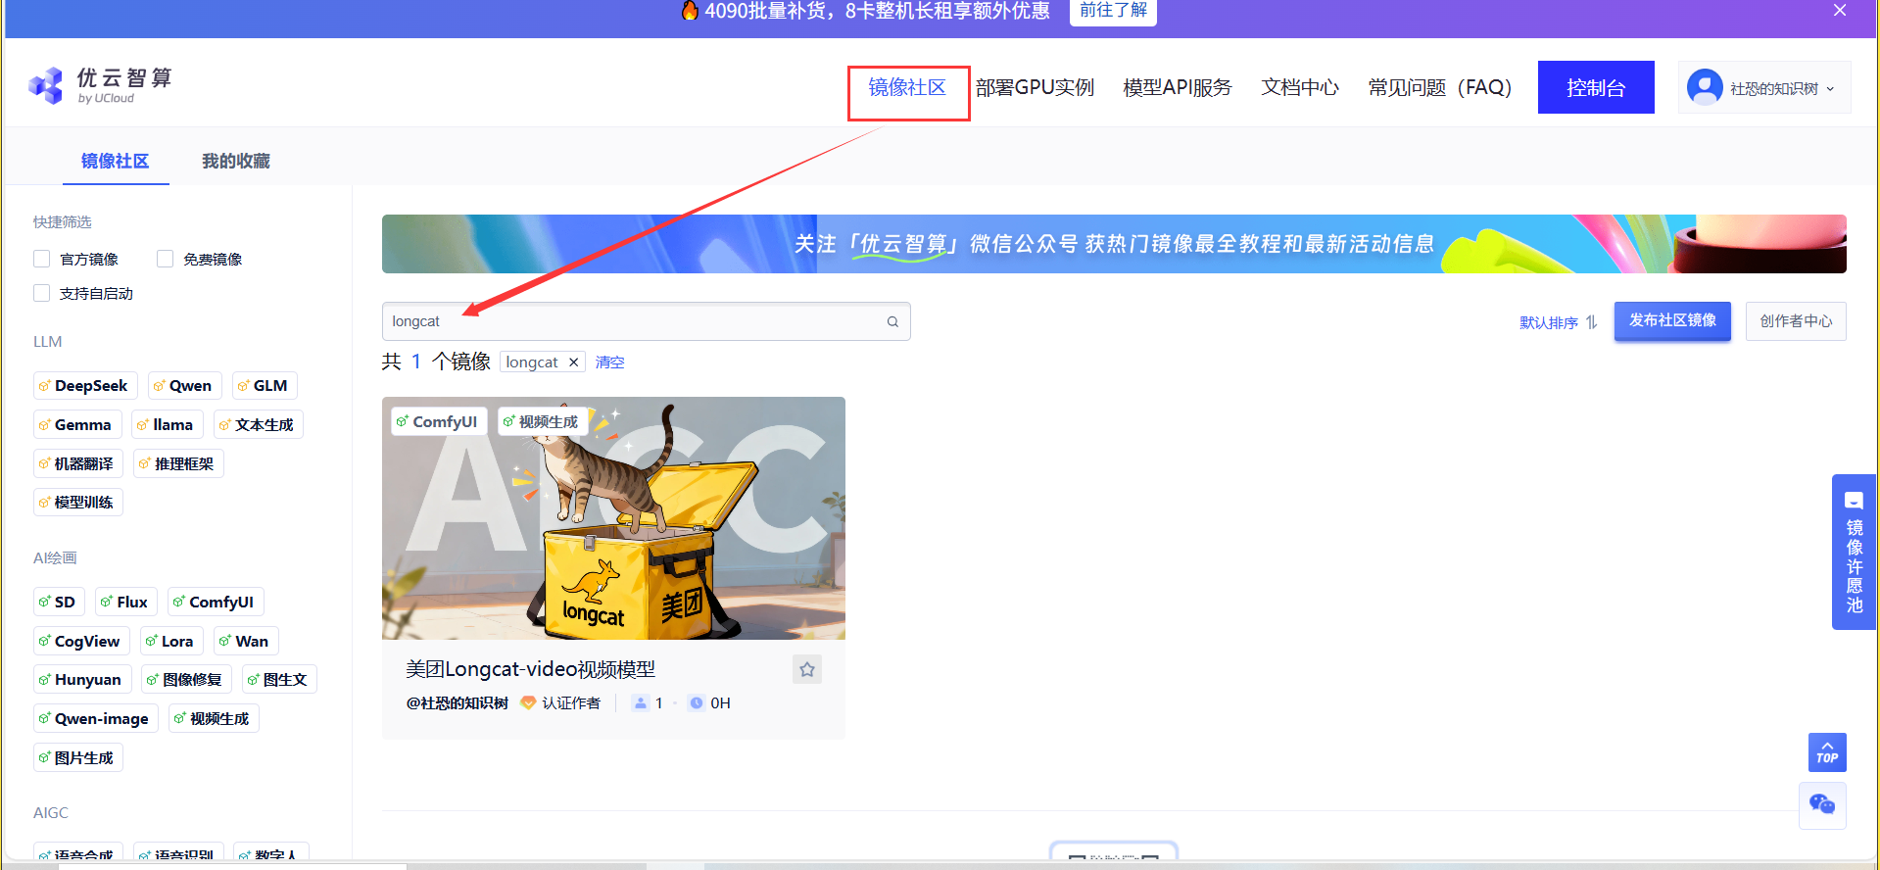Click the ComfyUI badge on the image card
This screenshot has width=1880, height=870.
click(437, 421)
